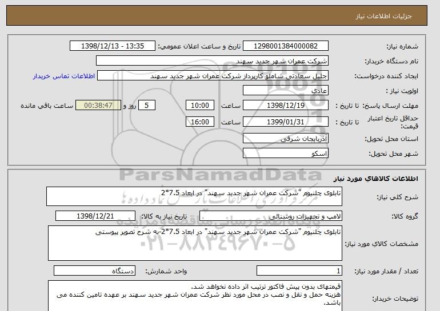
Task: Click the label شماره نیاز
Action: [x=402, y=46]
